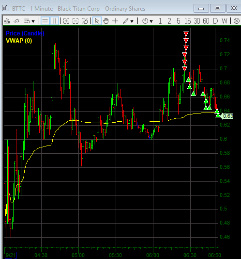The width and height of the screenshot is (241, 259).
Task: Click the chart icon in title bar
Action: 6,8
